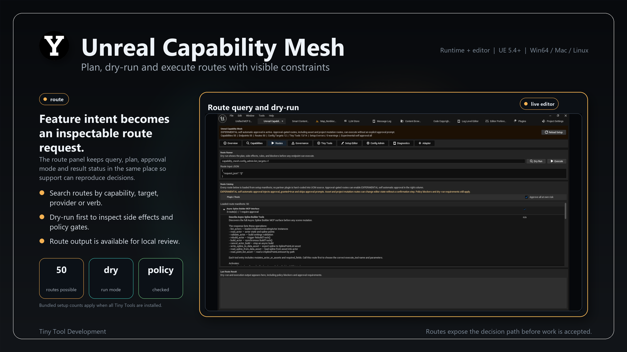Click the Log Level Editor tab icon
627x352 pixels.
pyautogui.click(x=458, y=121)
